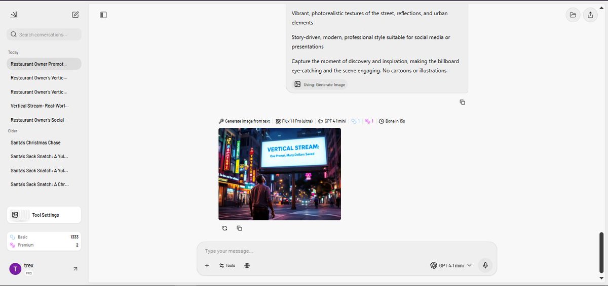Click the app logo icon in sidebar
Screen dimensions: 608x286
click(14, 15)
